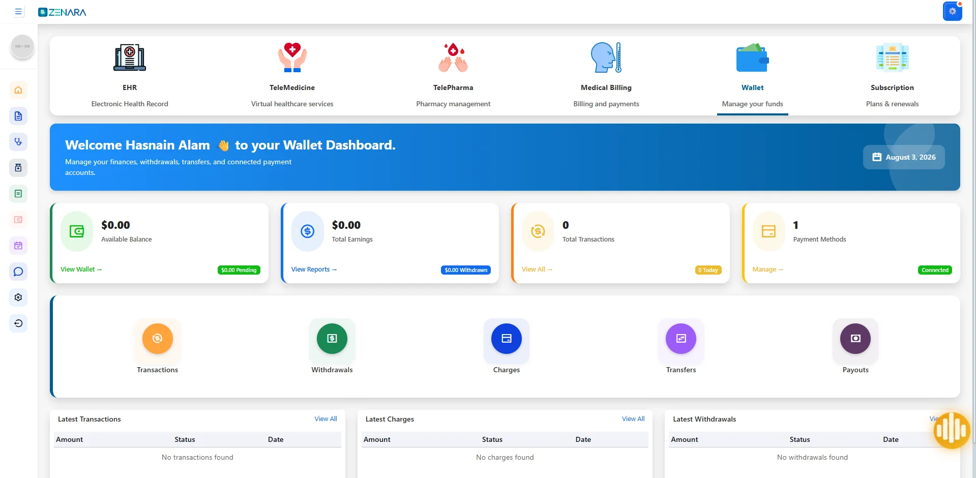
Task: Click View All for Latest Charges
Action: click(x=633, y=419)
